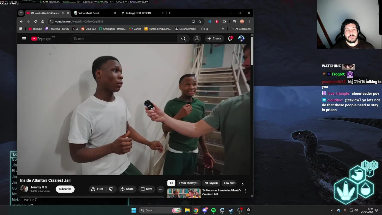Viewport: 382px width, 215px height.
Task: Click the red extension icon in the toolbar
Action: 217,21
